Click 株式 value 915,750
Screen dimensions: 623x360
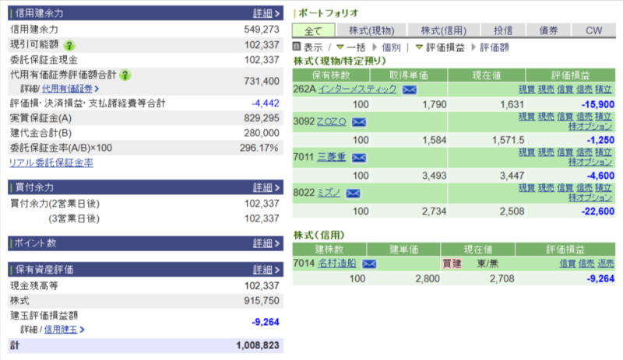(262, 301)
